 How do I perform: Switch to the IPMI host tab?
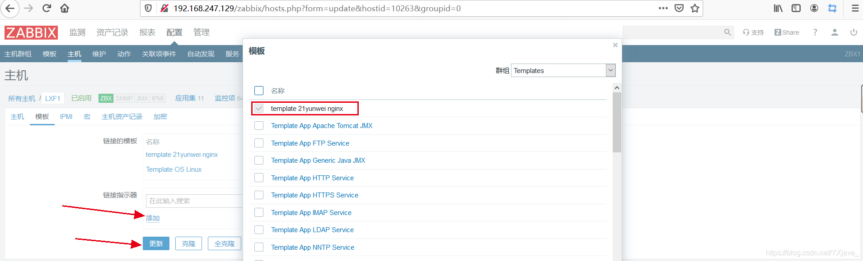pos(66,117)
